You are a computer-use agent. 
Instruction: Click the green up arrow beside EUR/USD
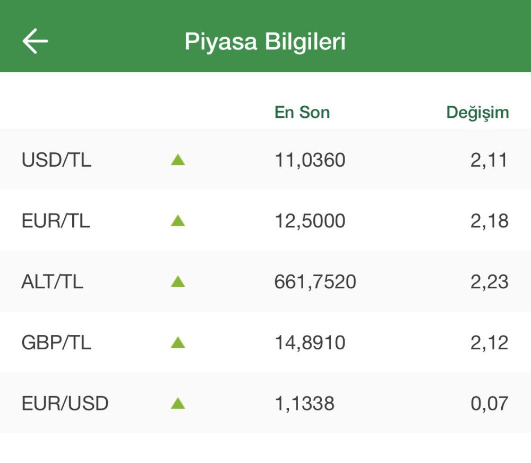pyautogui.click(x=178, y=404)
